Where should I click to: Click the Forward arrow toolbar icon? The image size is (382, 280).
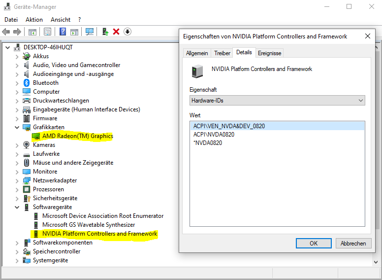tap(17, 32)
